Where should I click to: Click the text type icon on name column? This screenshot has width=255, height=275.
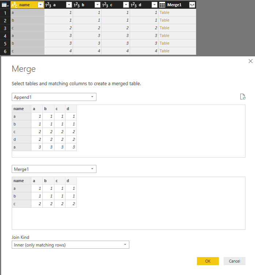[14, 5]
